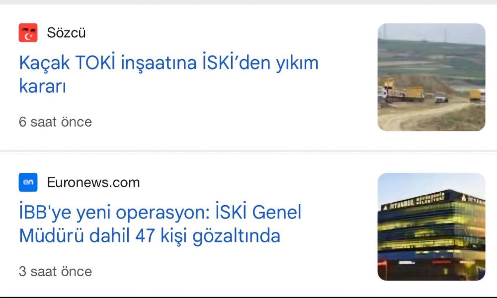This screenshot has height=298, width=497.
Task: Tap the blue Euronews logo icon
Action: click(x=28, y=182)
